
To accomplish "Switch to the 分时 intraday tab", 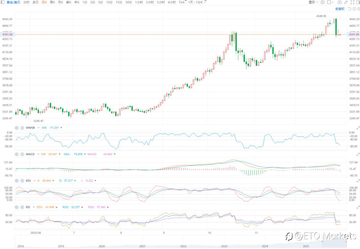I will coord(26,2).
